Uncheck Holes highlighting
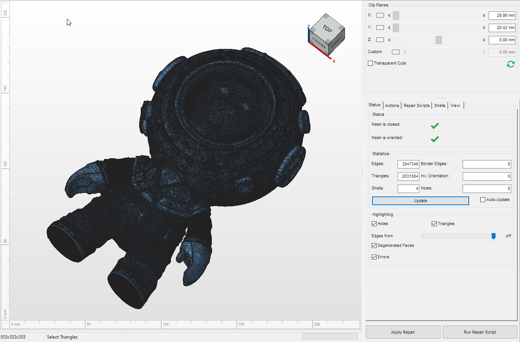This screenshot has width=520, height=342. coord(374,224)
